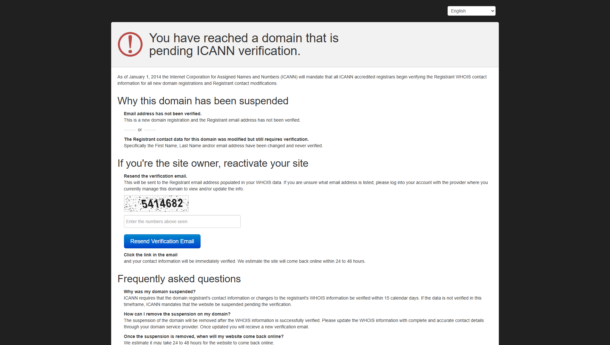Click 'Click the link in the email' label
610x345 pixels.
tap(151, 255)
